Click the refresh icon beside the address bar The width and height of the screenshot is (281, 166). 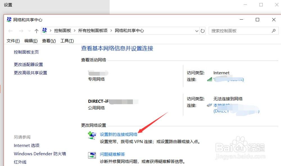pyautogui.click(x=203, y=31)
